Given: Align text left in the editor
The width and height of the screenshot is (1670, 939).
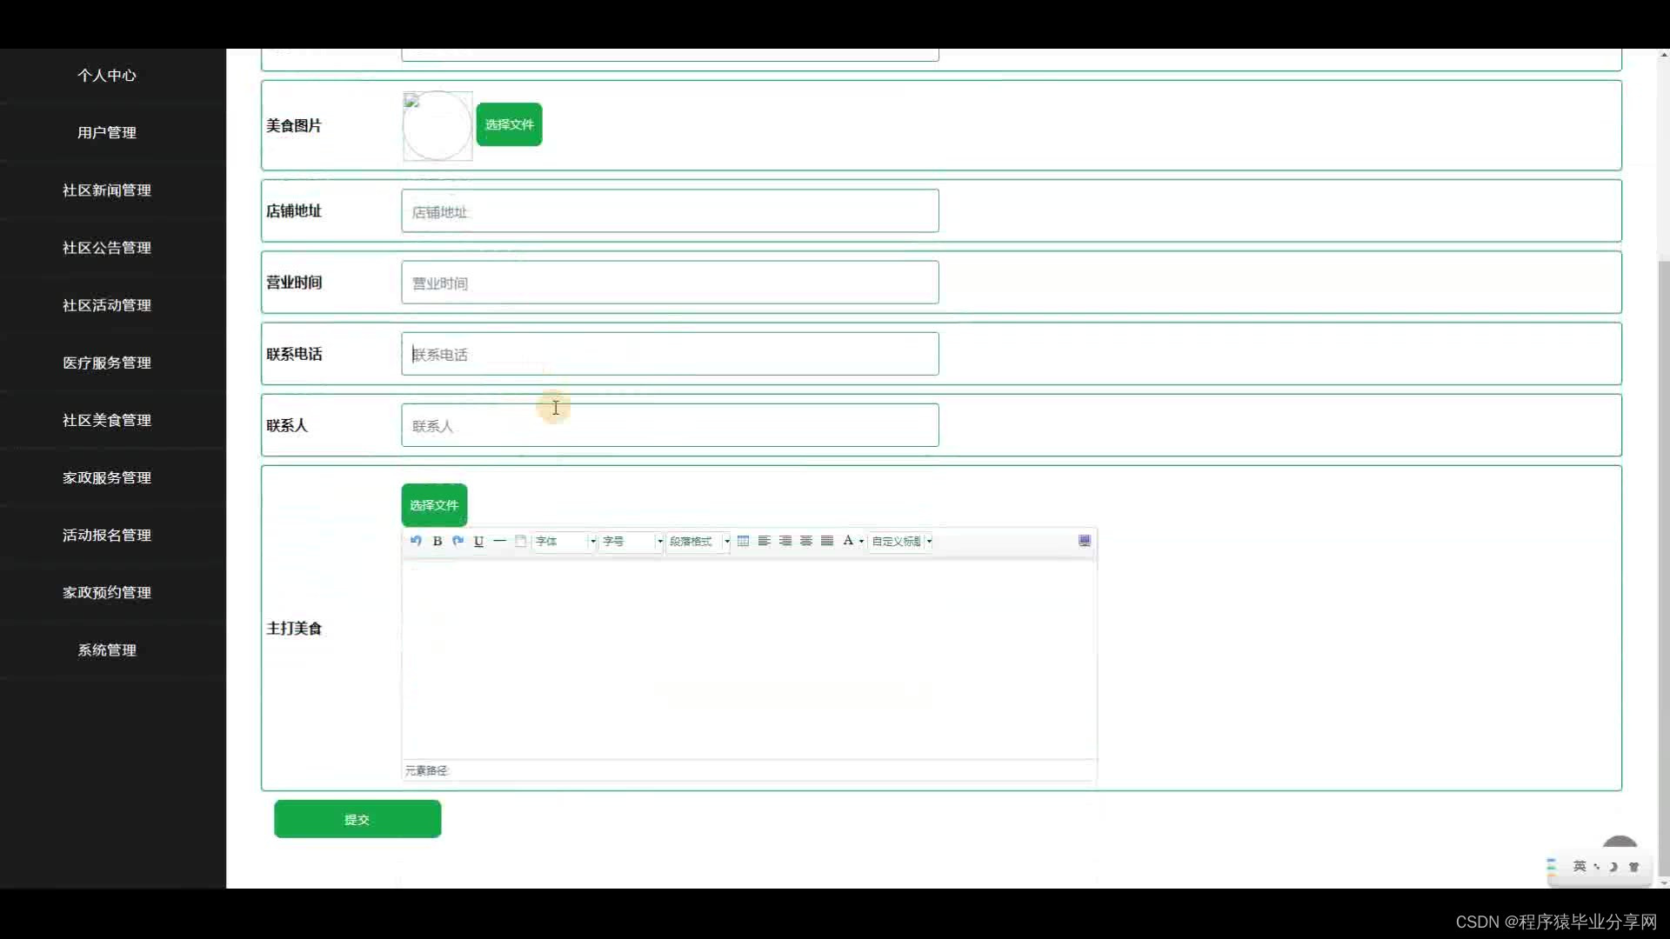Looking at the screenshot, I should (x=765, y=541).
